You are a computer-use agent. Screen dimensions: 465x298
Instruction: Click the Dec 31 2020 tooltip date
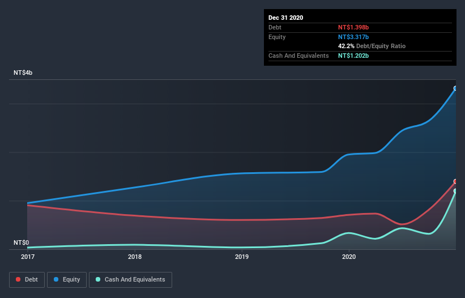[x=285, y=18]
